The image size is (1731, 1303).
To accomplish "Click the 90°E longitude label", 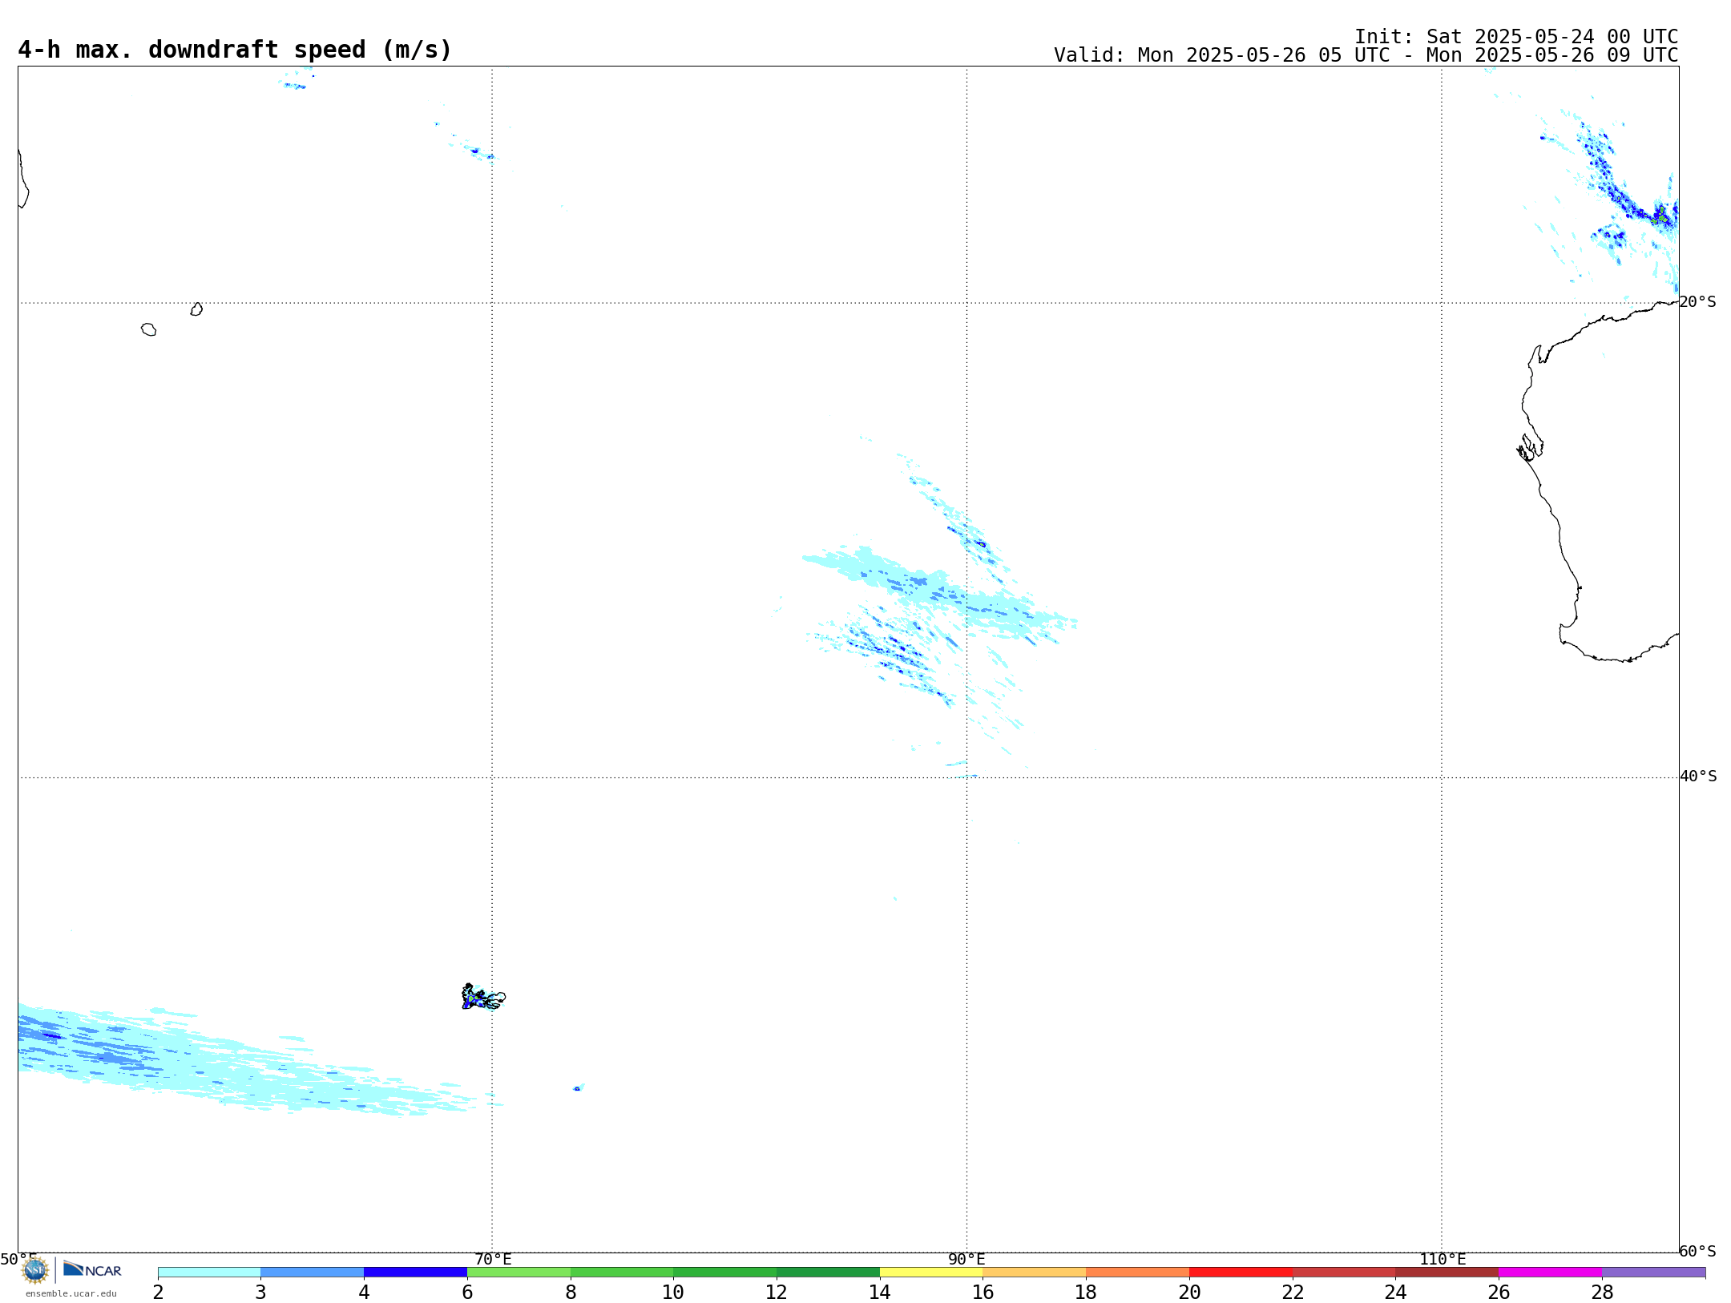I will coord(966,1260).
